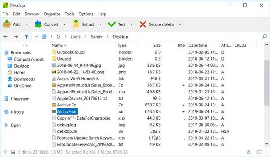270x157 pixels.
Task: Open the dropdown arrow beside Extract
Action: [100, 24]
